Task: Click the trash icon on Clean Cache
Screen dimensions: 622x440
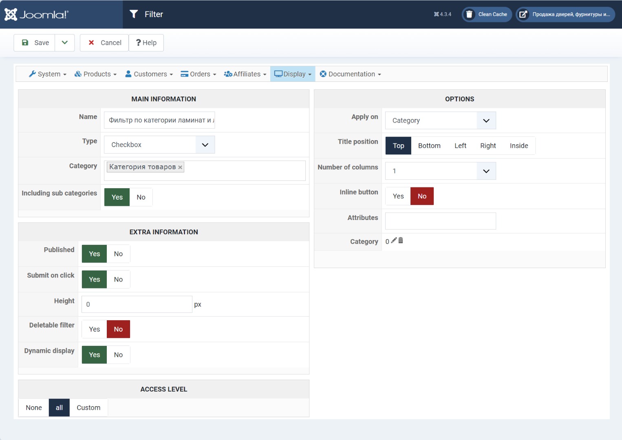Action: point(470,15)
